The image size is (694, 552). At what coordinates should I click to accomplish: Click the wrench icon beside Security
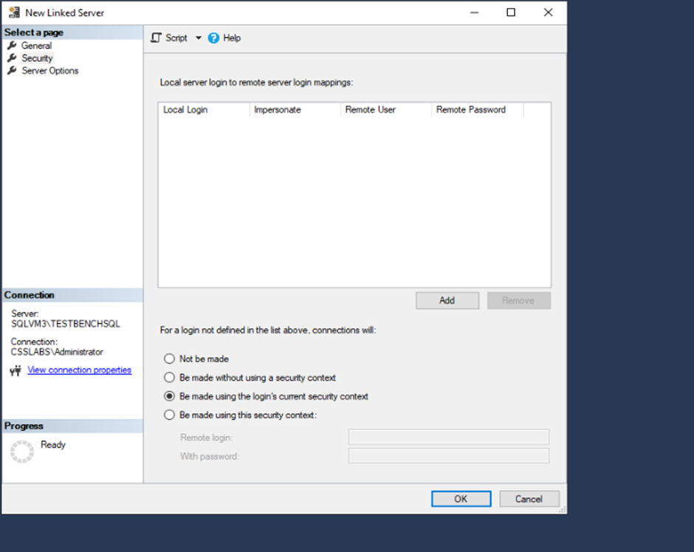(x=12, y=58)
